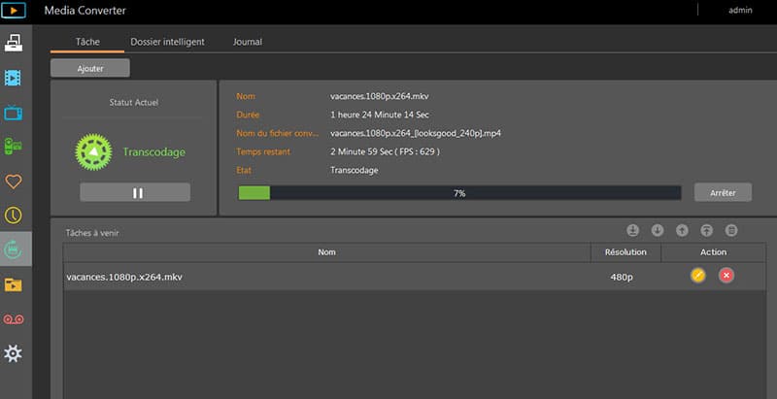777x399 pixels.
Task: Open the green camcorder icon in sidebar
Action: (x=14, y=147)
